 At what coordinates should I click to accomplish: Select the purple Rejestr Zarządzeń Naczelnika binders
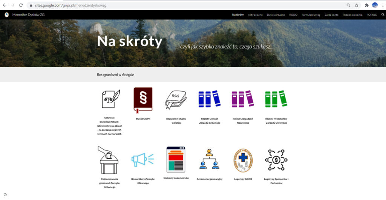click(242, 99)
